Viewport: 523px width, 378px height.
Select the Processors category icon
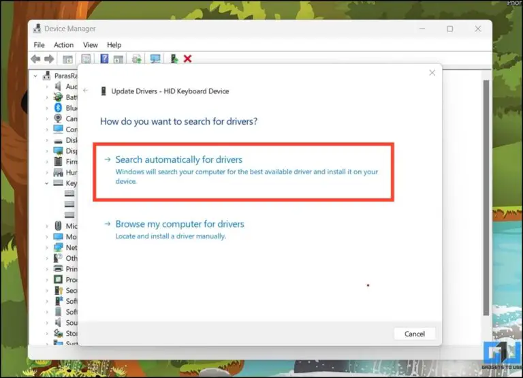tap(58, 279)
